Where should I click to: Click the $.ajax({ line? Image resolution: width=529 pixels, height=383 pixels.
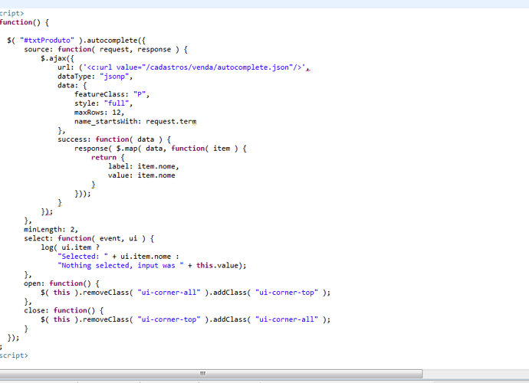58,59
